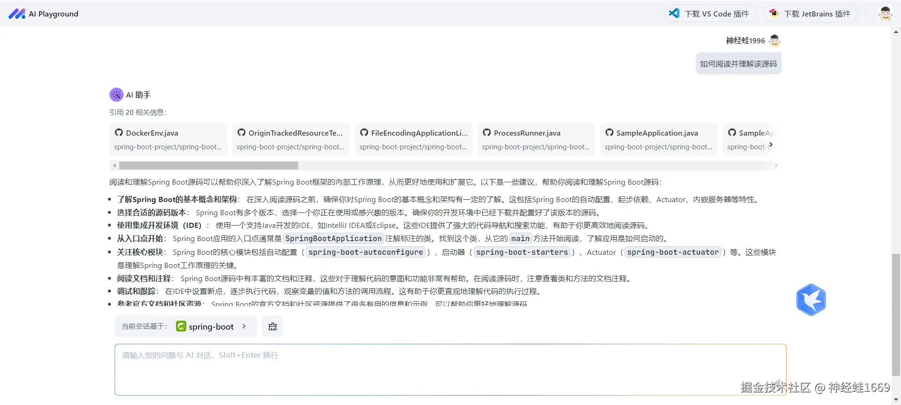Click GitHub icon on DockerEnv.java card
The height and width of the screenshot is (405, 901).
[x=119, y=133]
